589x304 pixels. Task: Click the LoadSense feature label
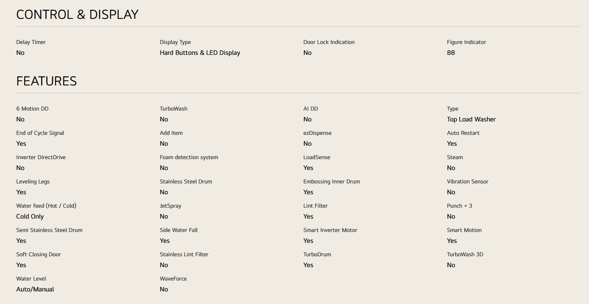click(317, 157)
